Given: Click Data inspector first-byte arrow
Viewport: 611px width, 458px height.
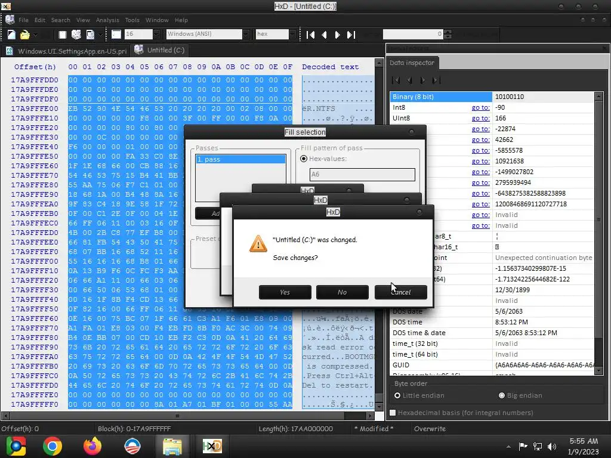Looking at the screenshot, I should 396,81.
